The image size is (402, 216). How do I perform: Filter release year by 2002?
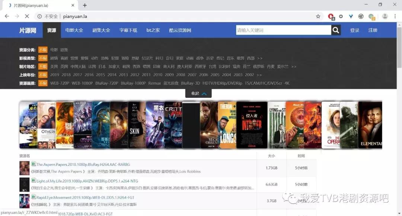coord(249,75)
